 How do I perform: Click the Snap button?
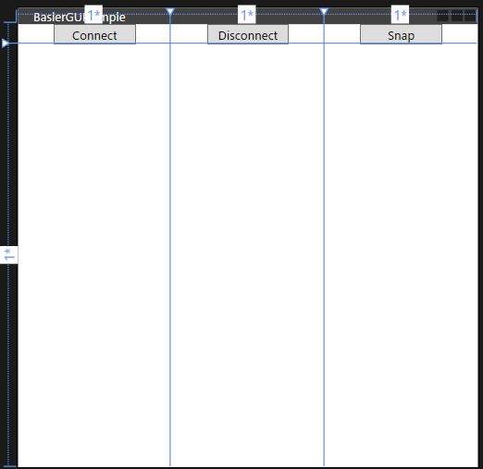click(401, 34)
